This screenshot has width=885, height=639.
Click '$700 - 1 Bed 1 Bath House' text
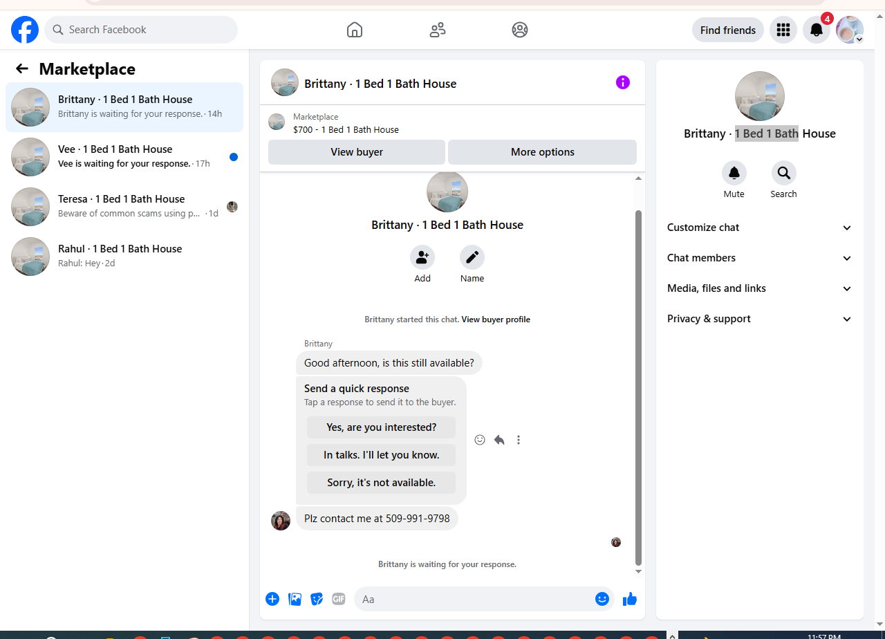pyautogui.click(x=346, y=129)
